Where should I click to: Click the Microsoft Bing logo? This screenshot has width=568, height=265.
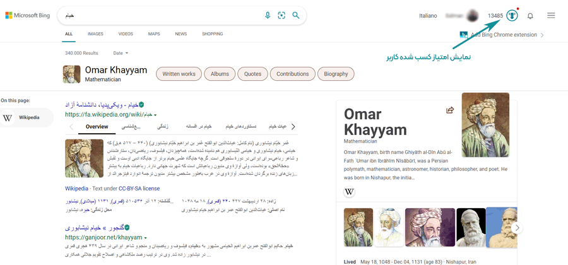(x=28, y=16)
